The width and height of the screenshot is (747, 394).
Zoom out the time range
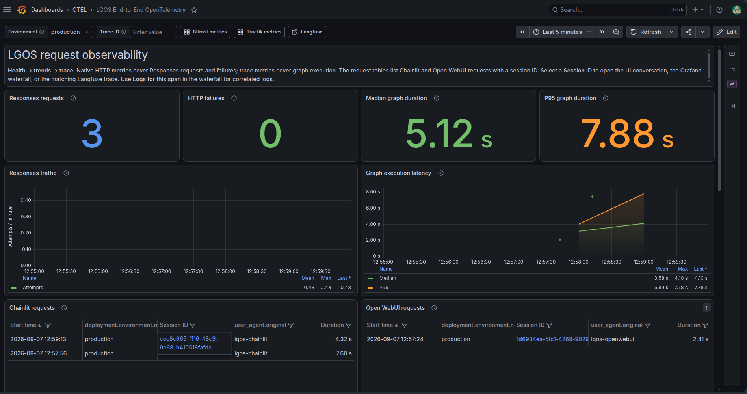(616, 32)
